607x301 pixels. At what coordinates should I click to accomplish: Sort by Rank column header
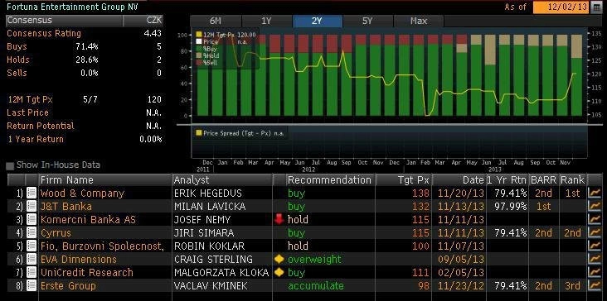coord(573,180)
